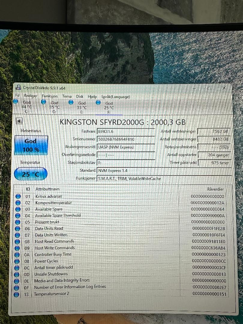The height and width of the screenshot is (324, 243).
Task: Click status circle for Data Units Read row
Action: tap(18, 229)
